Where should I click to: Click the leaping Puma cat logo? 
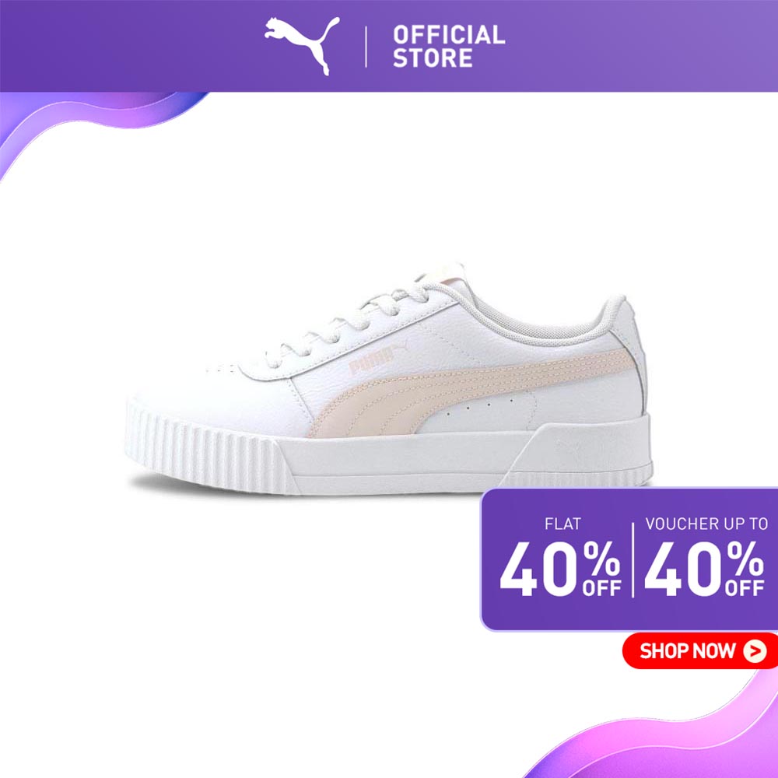pos(302,44)
